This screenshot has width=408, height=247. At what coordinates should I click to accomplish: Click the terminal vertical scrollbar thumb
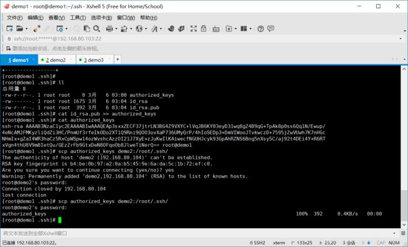pos(404,206)
